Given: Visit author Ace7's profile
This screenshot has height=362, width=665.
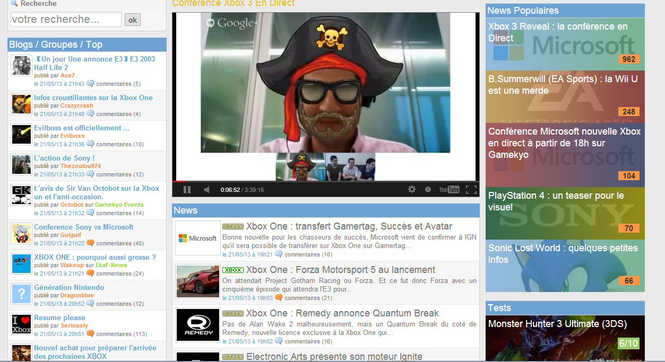Looking at the screenshot, I should [x=67, y=75].
